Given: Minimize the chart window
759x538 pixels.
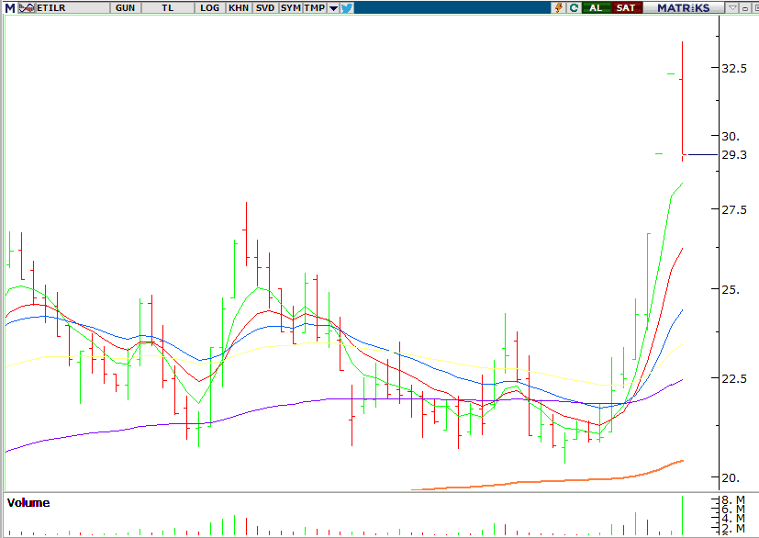Looking at the screenshot, I should 745,7.
